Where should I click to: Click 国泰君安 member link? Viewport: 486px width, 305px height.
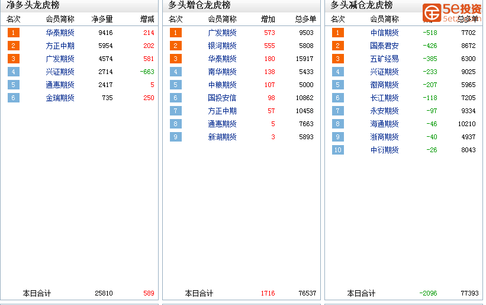[x=384, y=46]
